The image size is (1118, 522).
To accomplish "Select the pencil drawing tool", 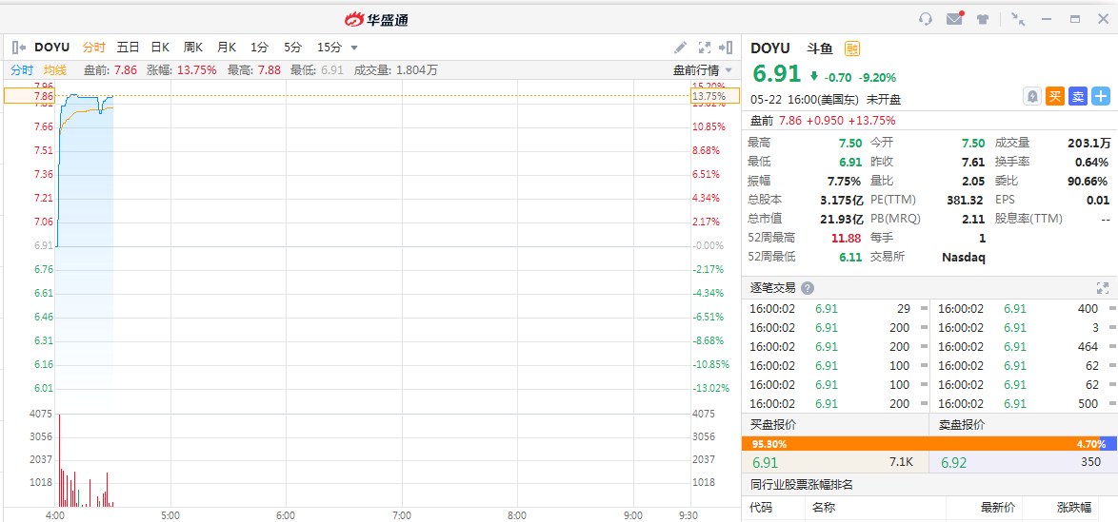I will pyautogui.click(x=680, y=48).
